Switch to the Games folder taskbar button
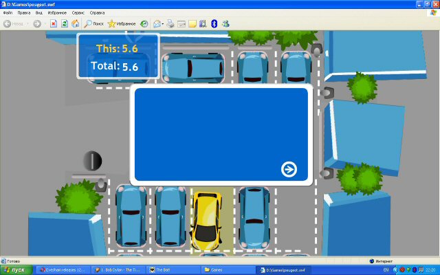 pyautogui.click(x=229, y=270)
